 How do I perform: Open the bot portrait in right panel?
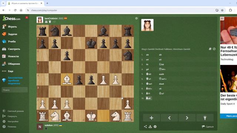pyautogui.click(x=147, y=25)
